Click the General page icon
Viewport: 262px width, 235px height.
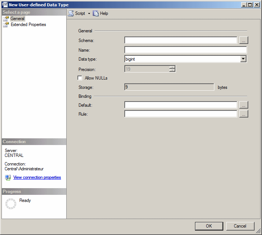[x=6, y=19]
